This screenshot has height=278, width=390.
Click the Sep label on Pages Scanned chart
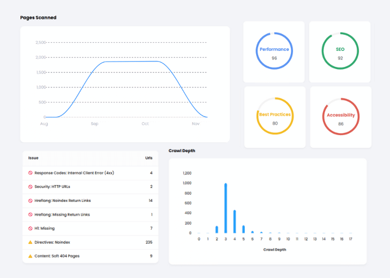point(94,124)
